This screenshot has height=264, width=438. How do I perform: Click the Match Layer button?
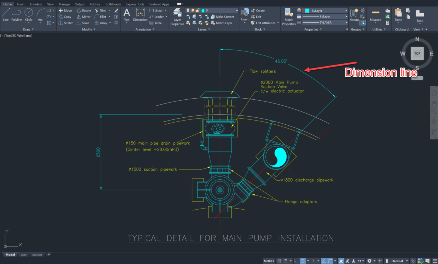(x=222, y=23)
